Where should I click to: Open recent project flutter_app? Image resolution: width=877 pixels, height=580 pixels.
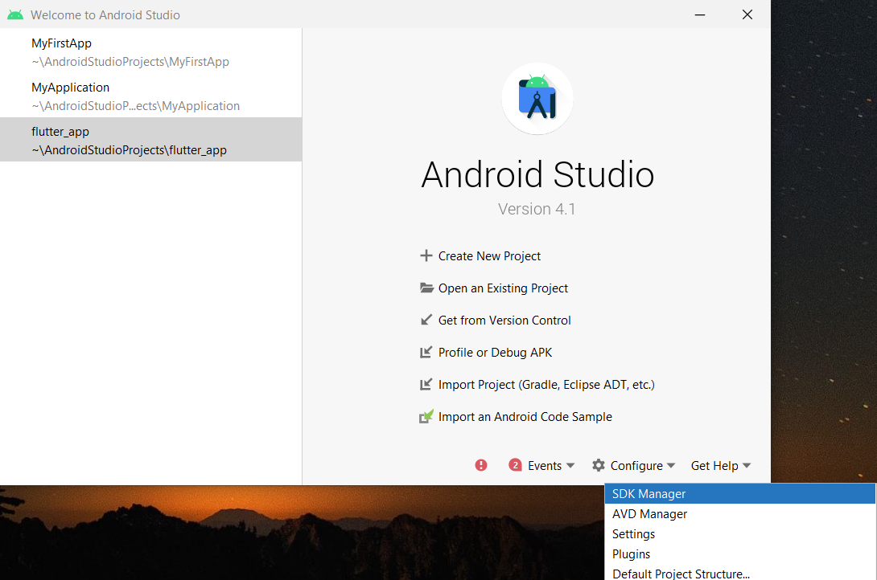[151, 140]
